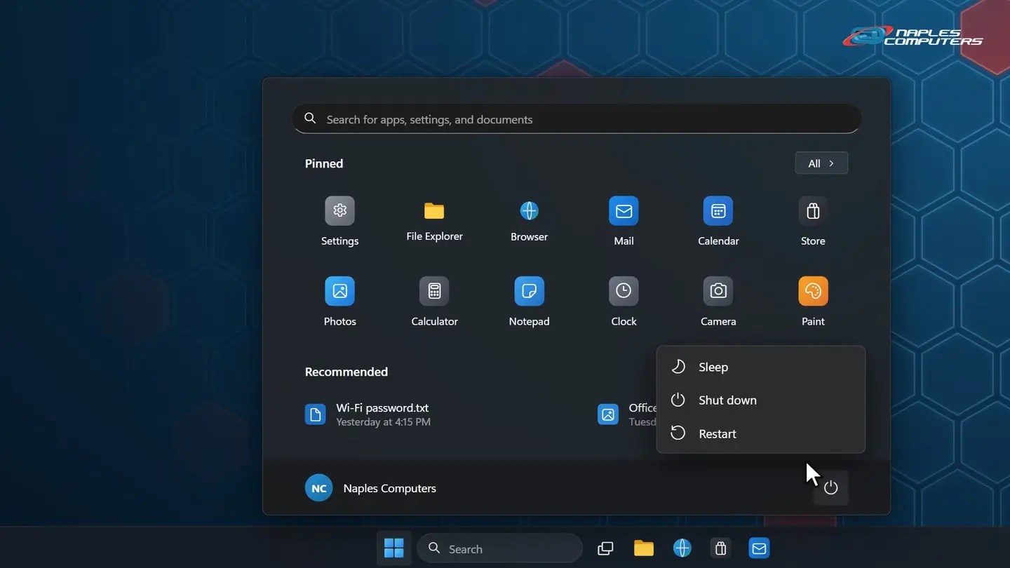Click the Power button in Start menu

(x=831, y=488)
